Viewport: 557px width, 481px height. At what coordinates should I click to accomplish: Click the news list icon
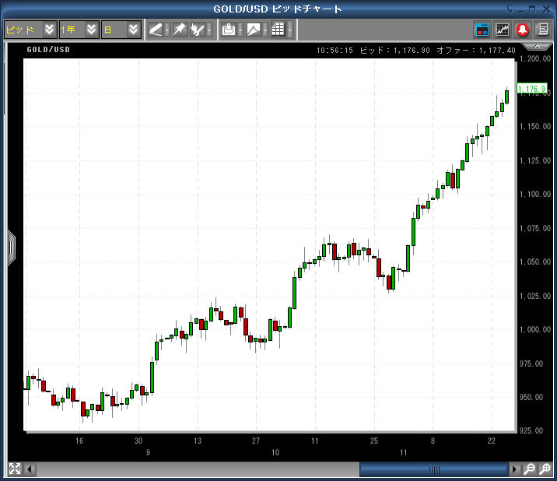tap(541, 30)
